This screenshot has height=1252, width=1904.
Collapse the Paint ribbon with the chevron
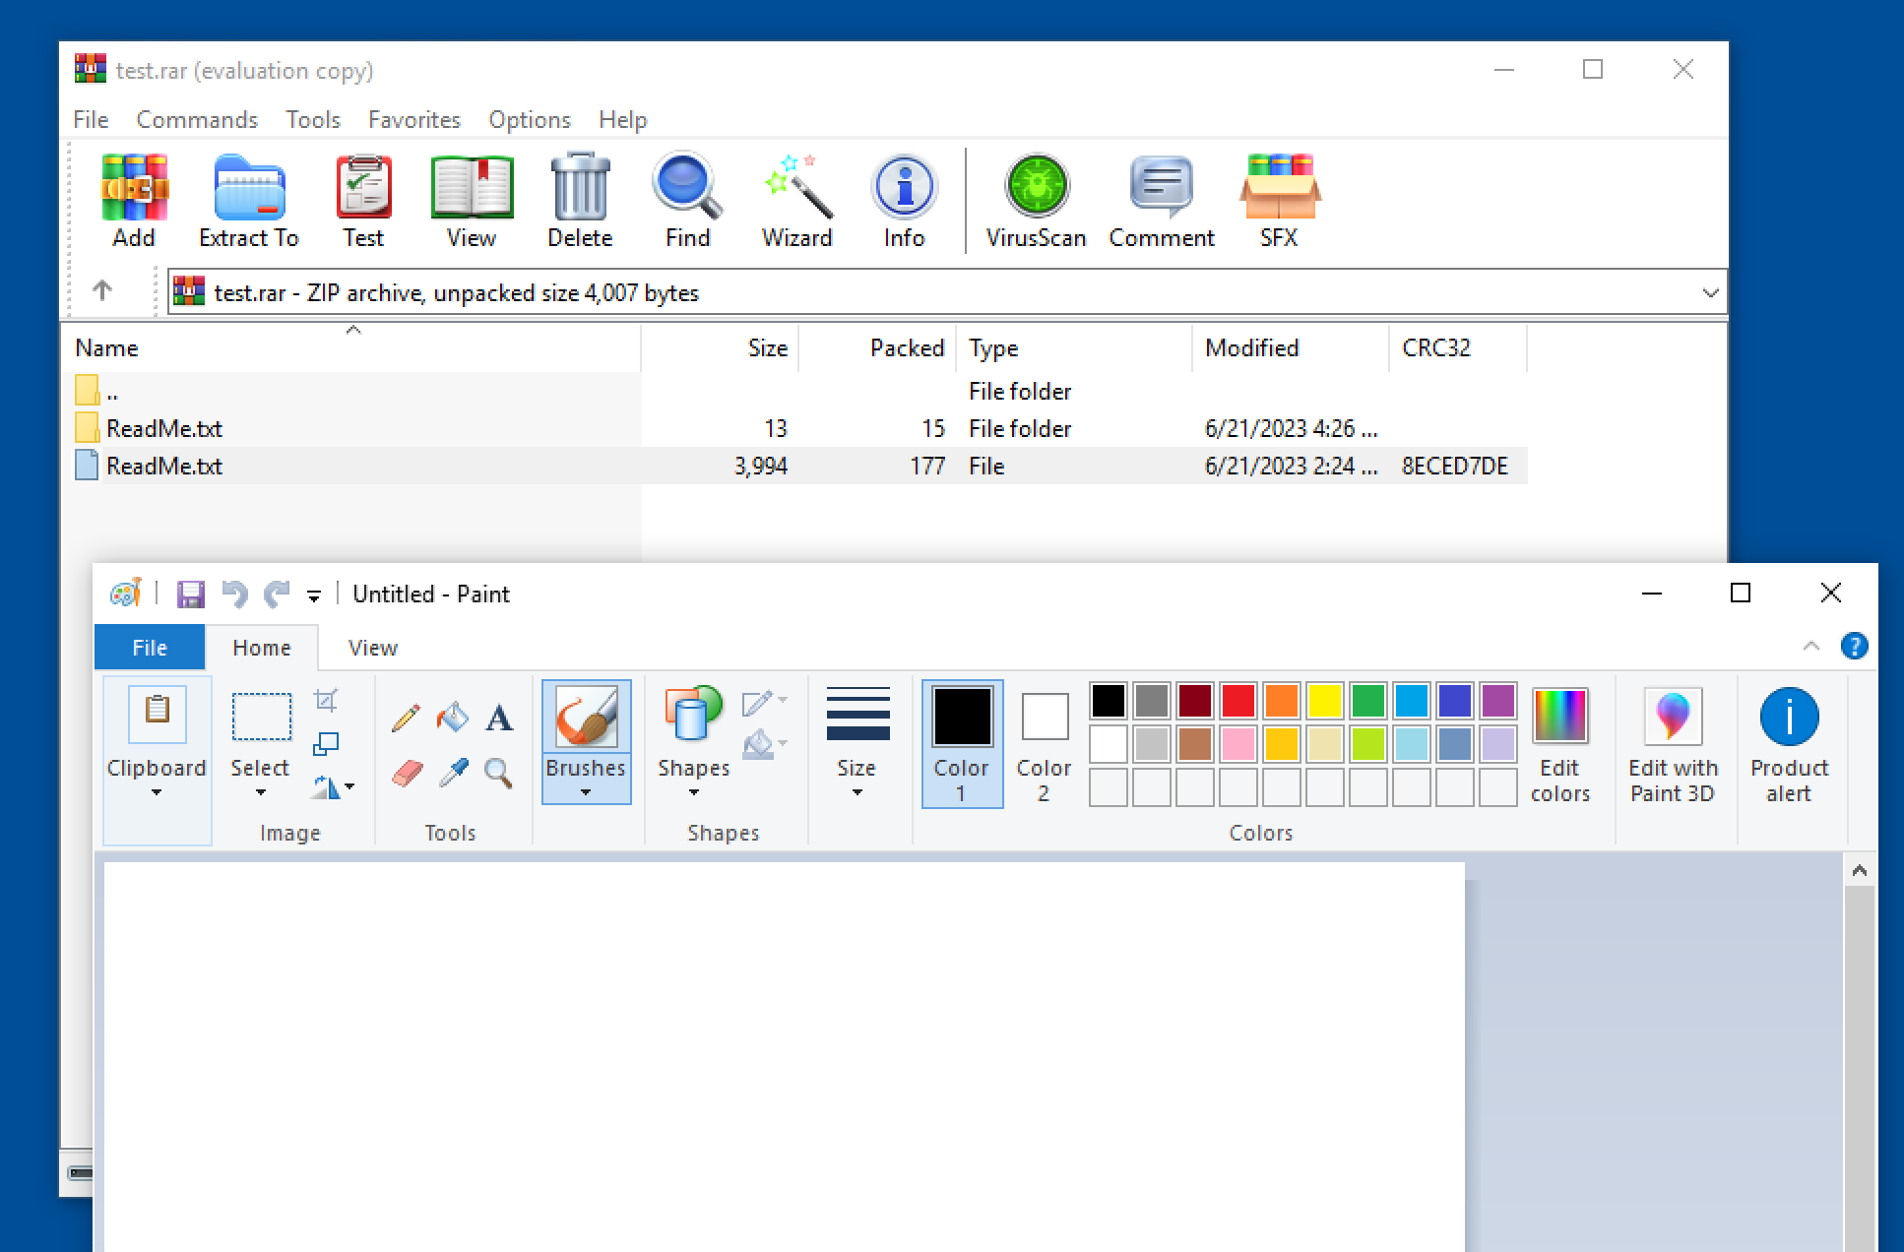pyautogui.click(x=1810, y=646)
